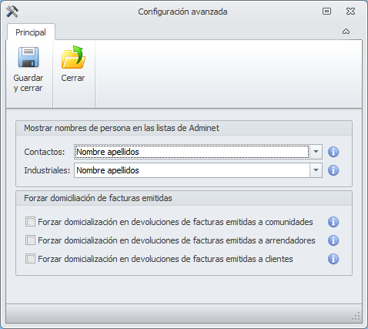Enable forced domiciliation for arrendadores
The width and height of the screenshot is (368, 329).
30,240
